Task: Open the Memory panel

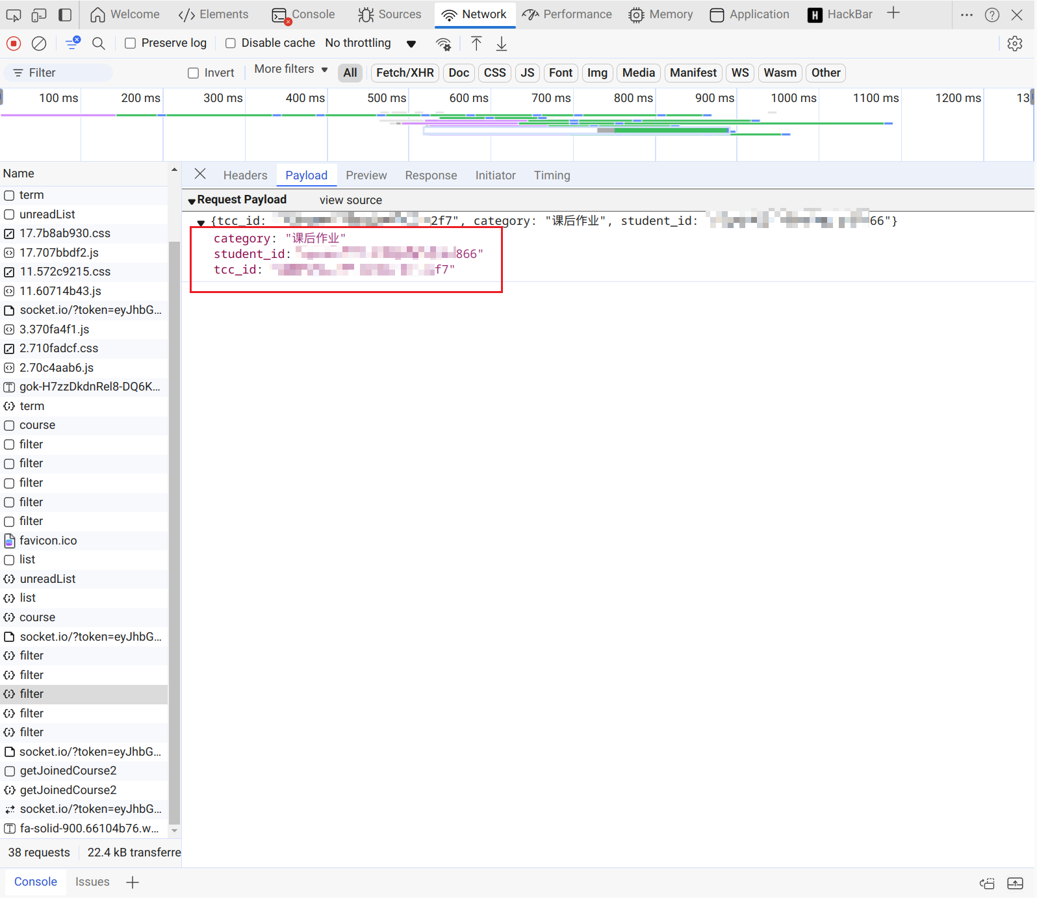Action: point(661,14)
